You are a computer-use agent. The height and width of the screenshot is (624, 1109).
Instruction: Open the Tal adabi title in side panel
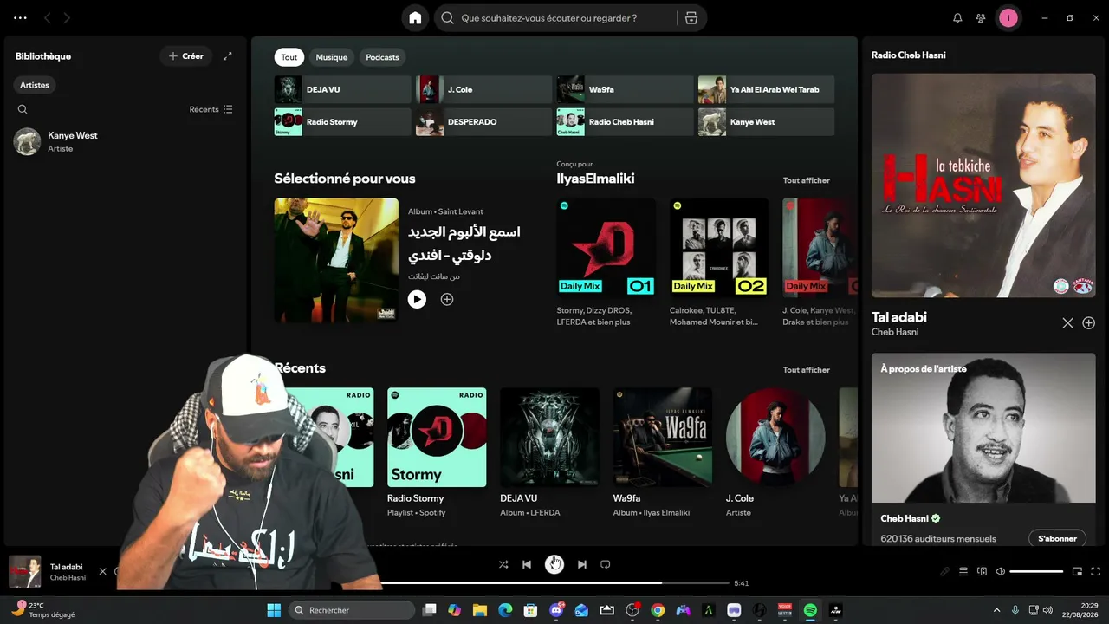coord(899,317)
